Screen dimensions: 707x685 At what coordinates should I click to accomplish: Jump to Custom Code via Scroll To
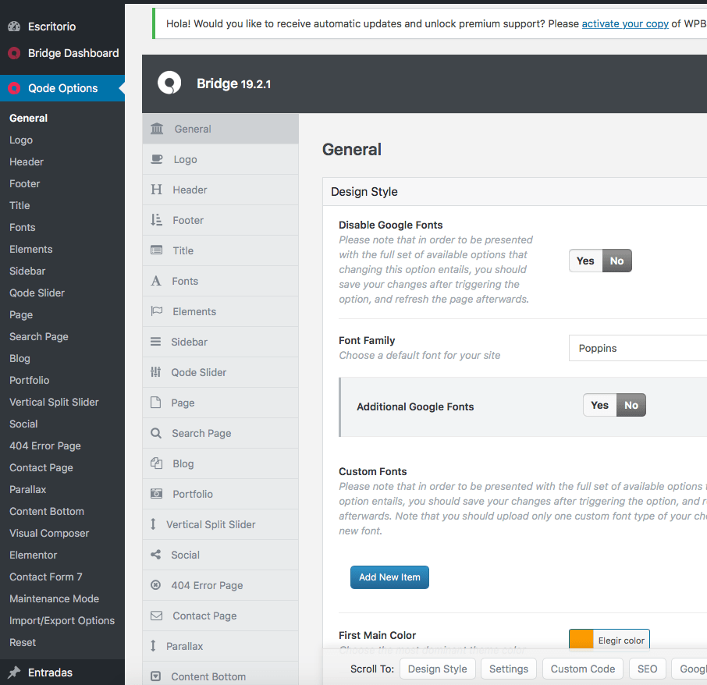(583, 669)
